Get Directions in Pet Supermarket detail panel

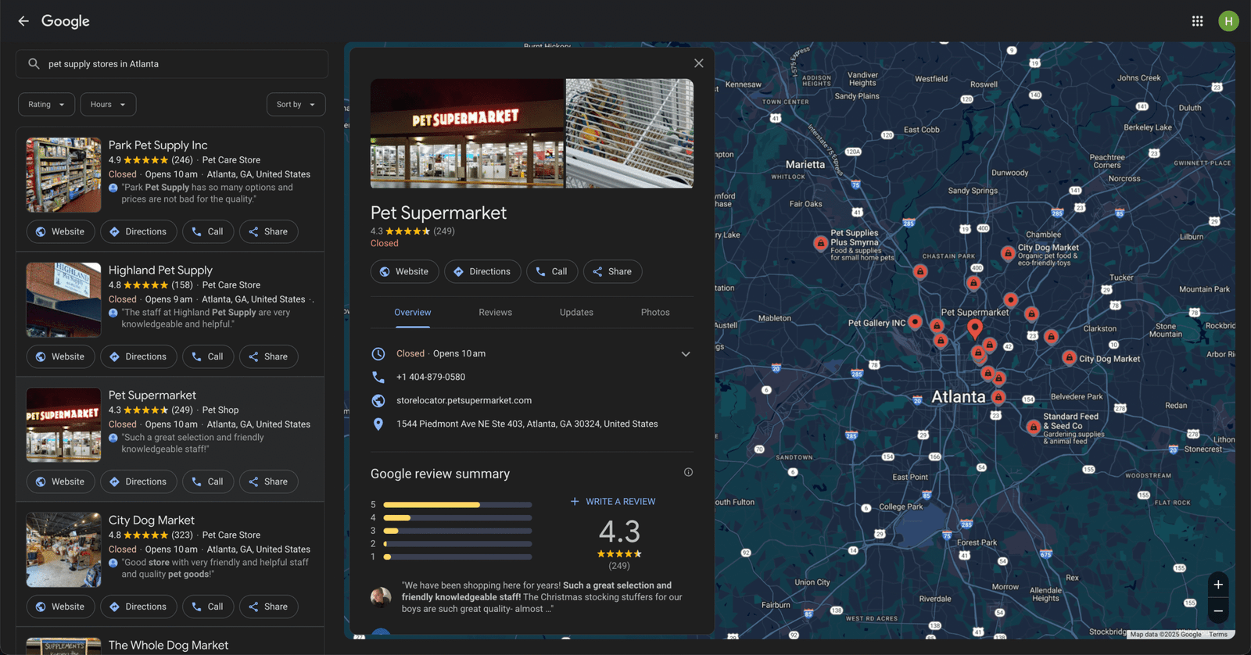tap(482, 272)
